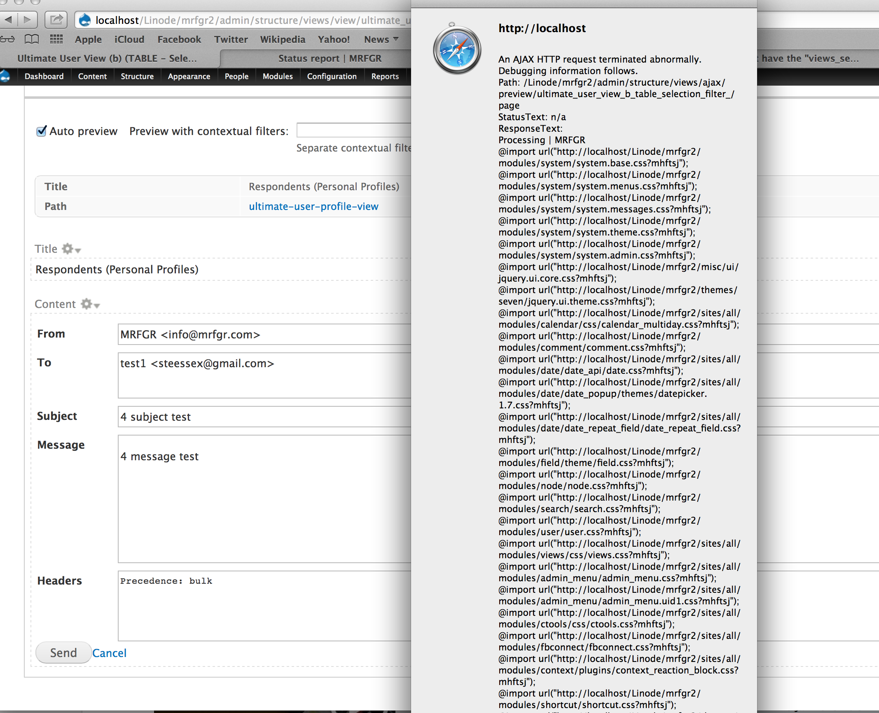Open the Safari share sheet icon
The height and width of the screenshot is (713, 879).
[56, 19]
